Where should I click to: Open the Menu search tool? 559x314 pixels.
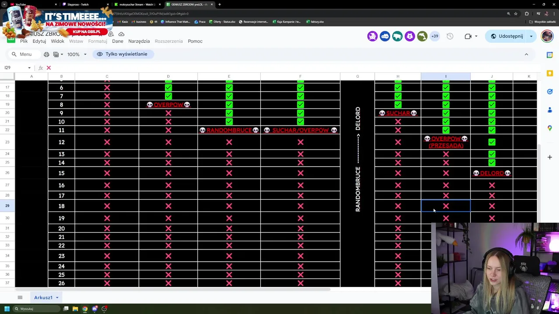(21, 54)
